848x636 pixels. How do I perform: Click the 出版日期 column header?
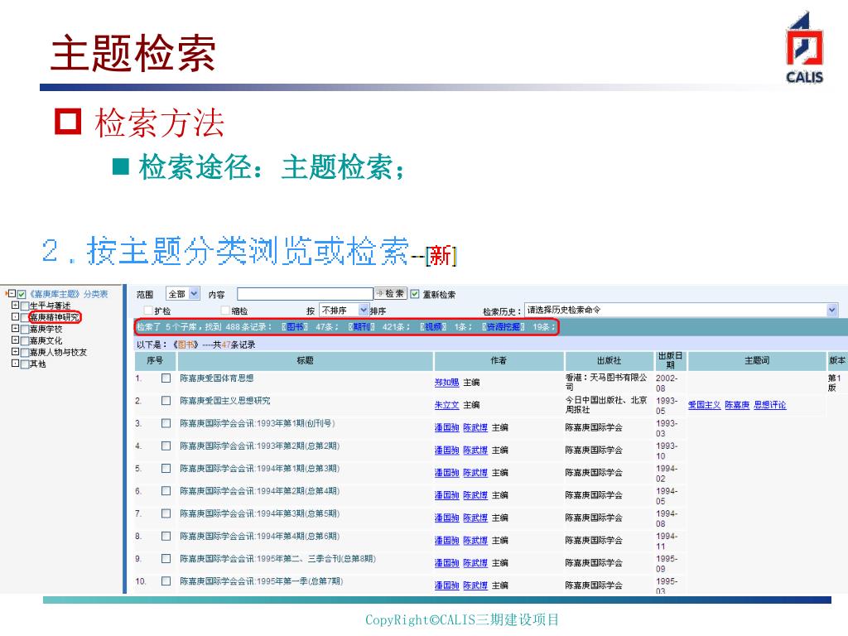coord(670,360)
